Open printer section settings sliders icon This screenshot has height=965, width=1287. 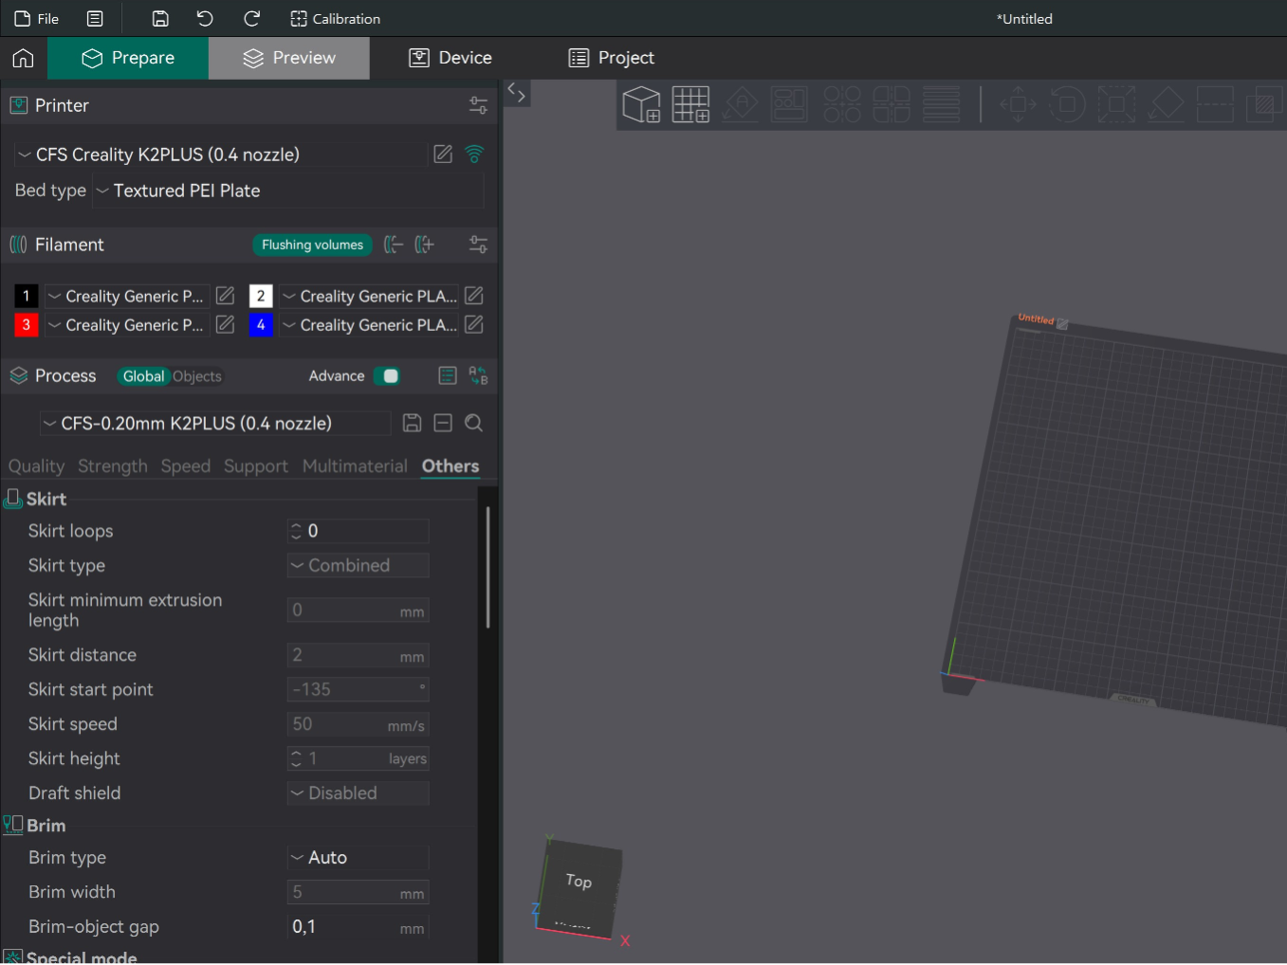point(478,105)
